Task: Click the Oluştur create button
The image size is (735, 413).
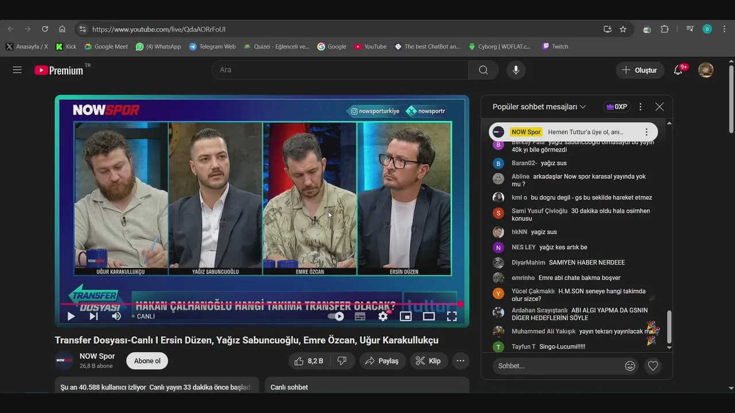Action: pyautogui.click(x=640, y=70)
